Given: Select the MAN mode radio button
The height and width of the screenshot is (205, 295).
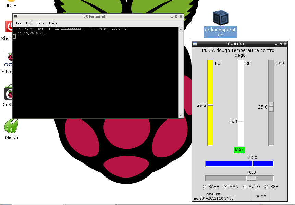Looking at the screenshot, I should click(x=225, y=187).
